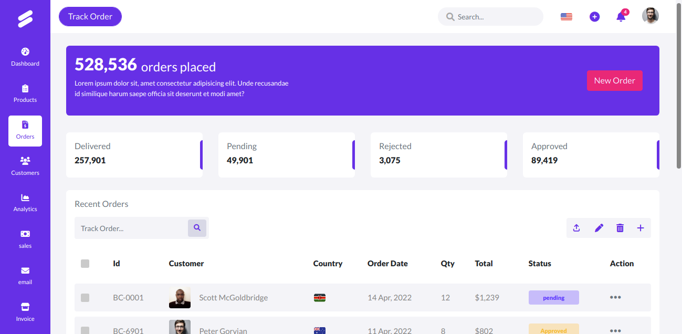
Task: Click the Invoice store icon
Action: point(25,307)
